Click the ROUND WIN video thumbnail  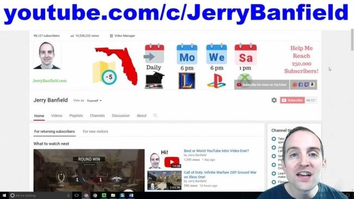click(89, 170)
